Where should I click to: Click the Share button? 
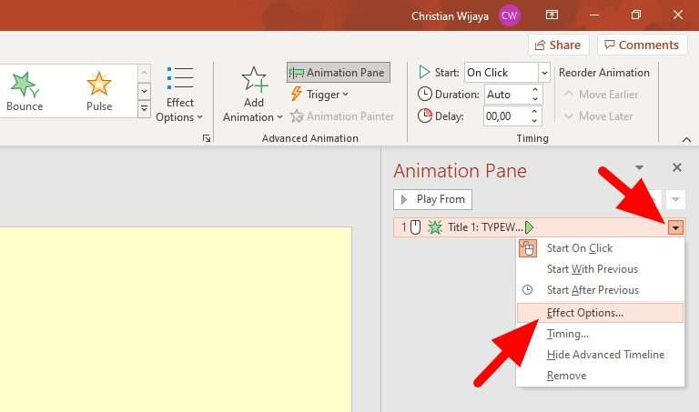click(558, 45)
